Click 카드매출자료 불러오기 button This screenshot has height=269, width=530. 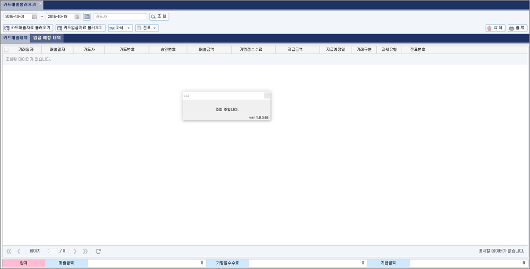[28, 28]
